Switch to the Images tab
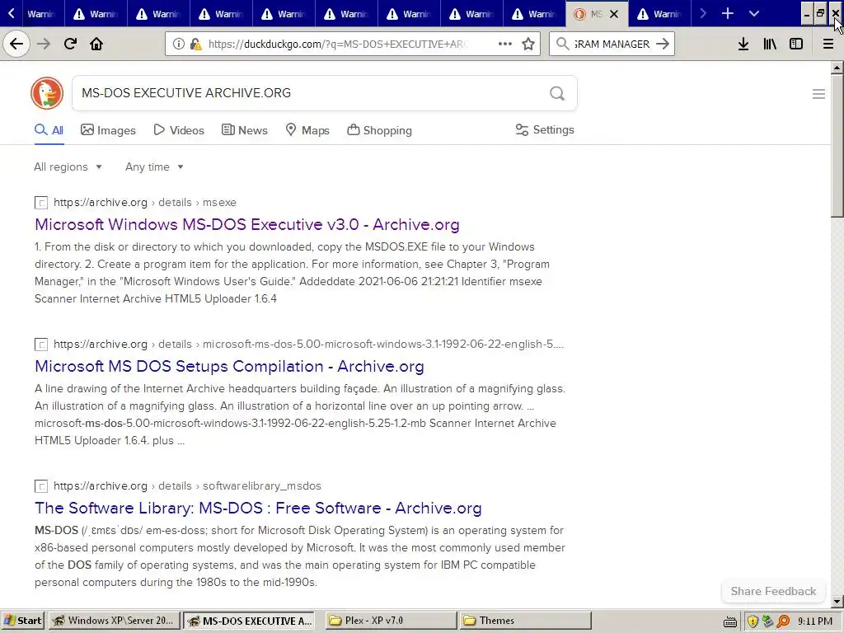This screenshot has height=633, width=844. (108, 130)
